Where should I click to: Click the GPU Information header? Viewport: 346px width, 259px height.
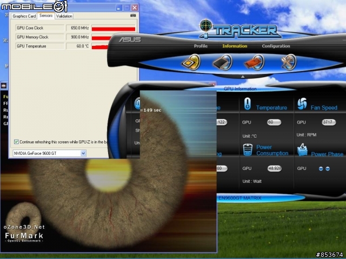tap(240, 88)
